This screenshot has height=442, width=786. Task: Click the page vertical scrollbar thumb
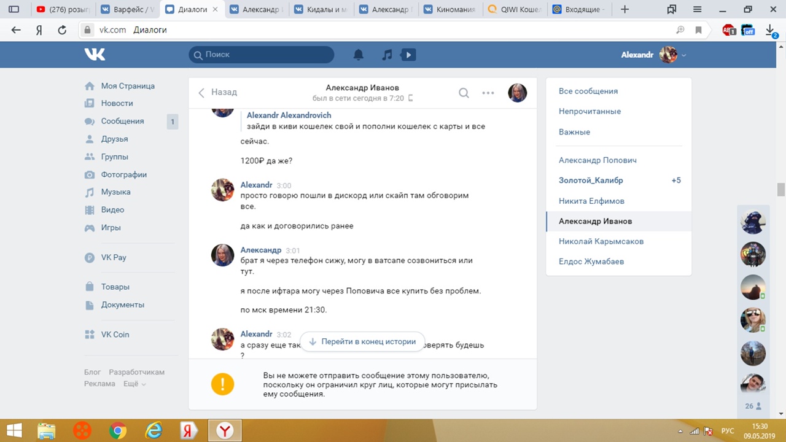tap(781, 190)
